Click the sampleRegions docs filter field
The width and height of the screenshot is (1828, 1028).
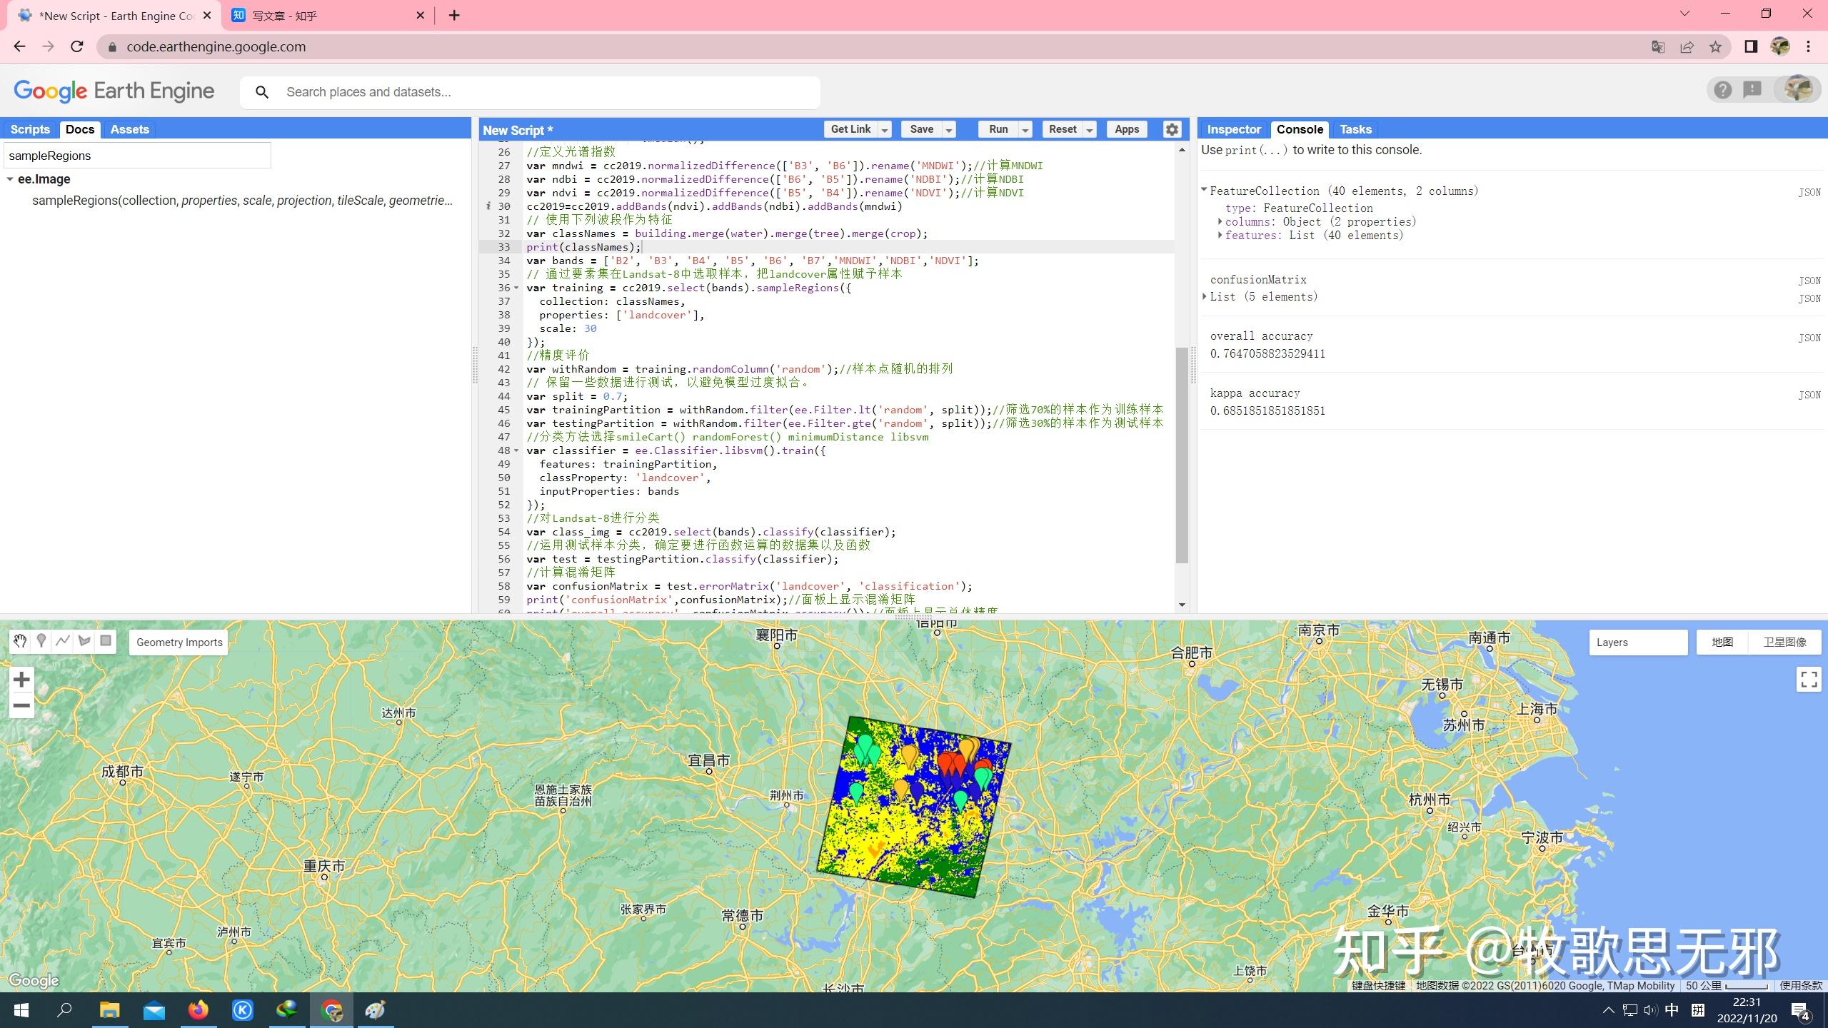pyautogui.click(x=137, y=156)
